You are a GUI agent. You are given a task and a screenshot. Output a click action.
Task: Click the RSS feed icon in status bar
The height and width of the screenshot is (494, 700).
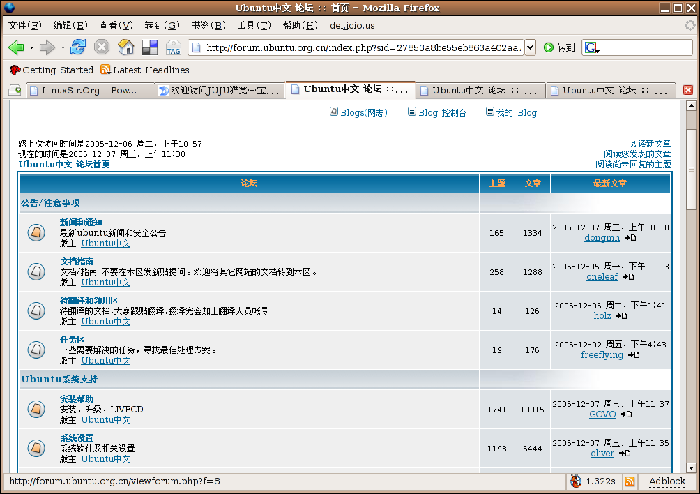point(630,481)
